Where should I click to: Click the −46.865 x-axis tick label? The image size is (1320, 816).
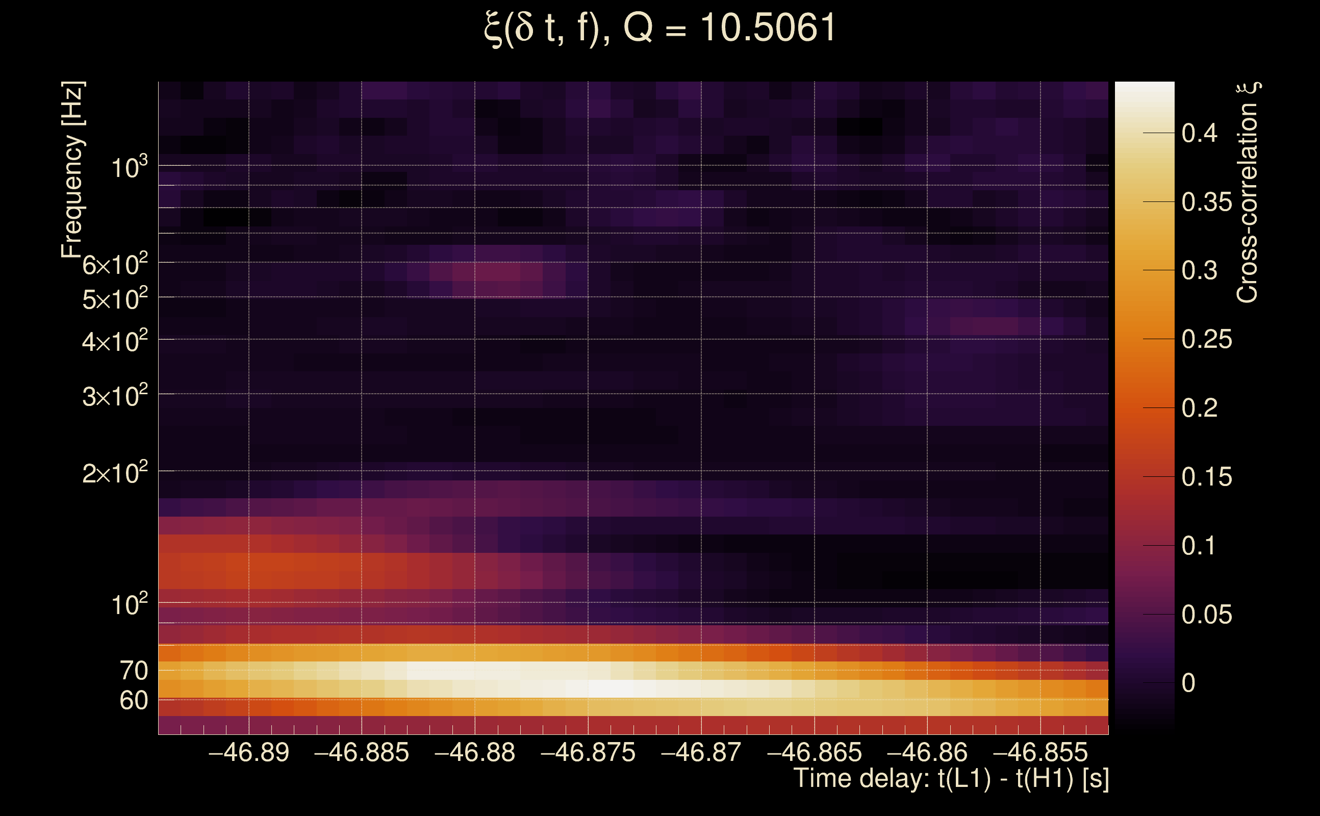pyautogui.click(x=814, y=752)
